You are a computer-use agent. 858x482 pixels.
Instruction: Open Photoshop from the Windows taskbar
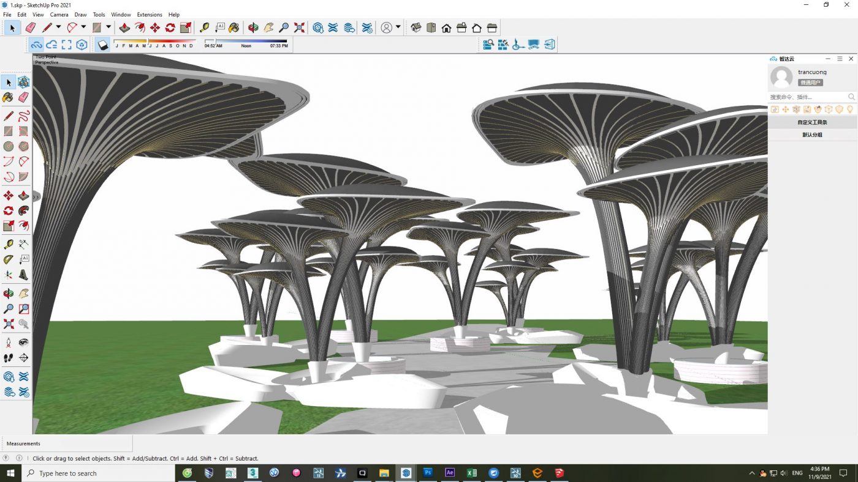tap(428, 473)
